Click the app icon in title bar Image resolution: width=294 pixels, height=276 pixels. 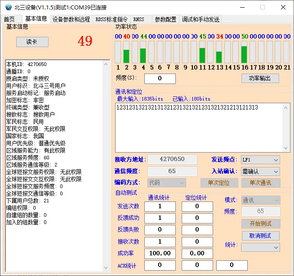[7, 7]
